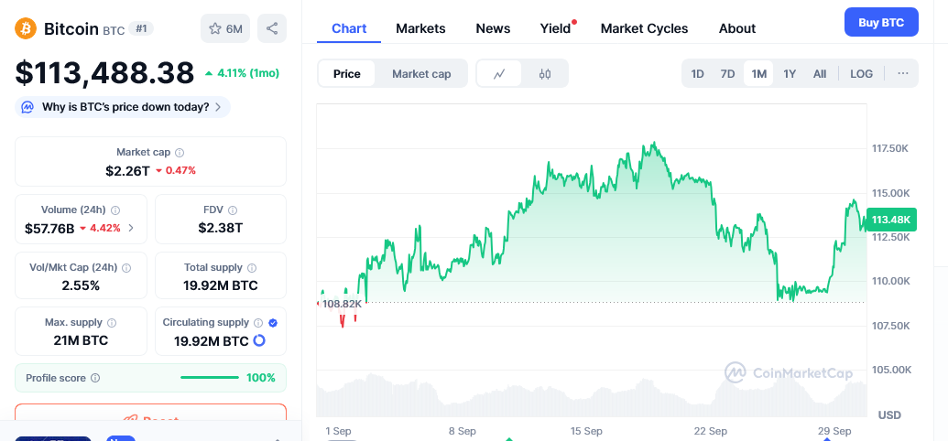The image size is (948, 441).
Task: Select the line chart view icon
Action: pos(499,74)
